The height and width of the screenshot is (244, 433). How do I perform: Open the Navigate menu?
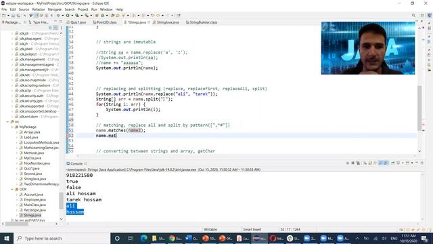tap(55, 9)
